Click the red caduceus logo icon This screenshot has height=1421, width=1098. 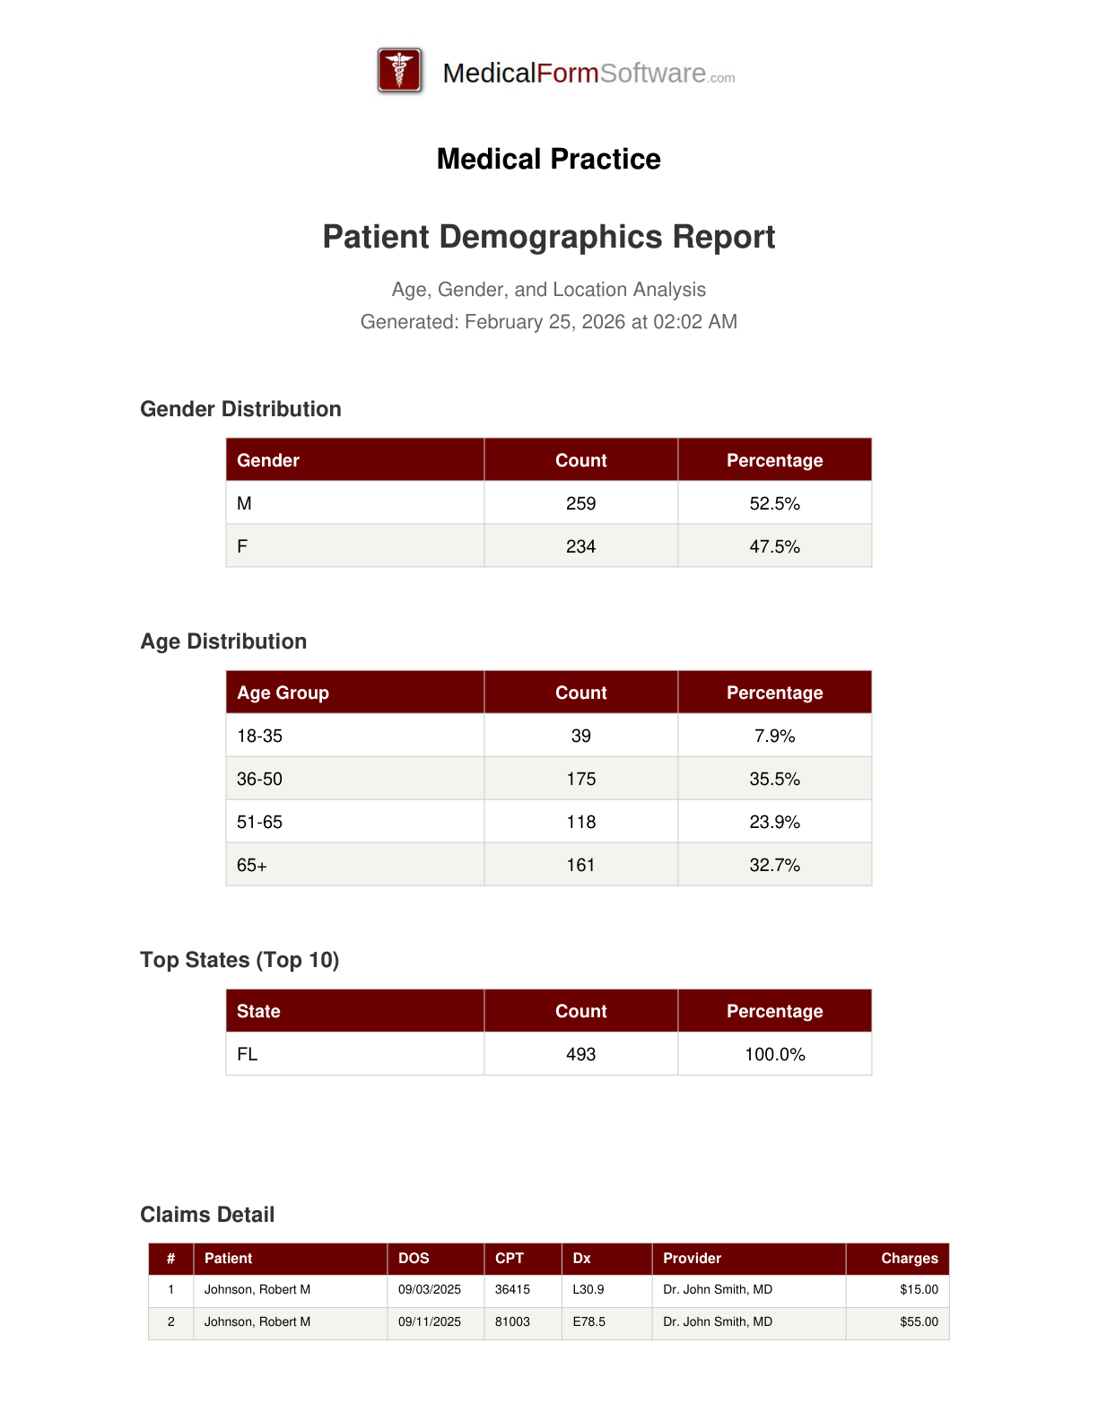(x=399, y=71)
